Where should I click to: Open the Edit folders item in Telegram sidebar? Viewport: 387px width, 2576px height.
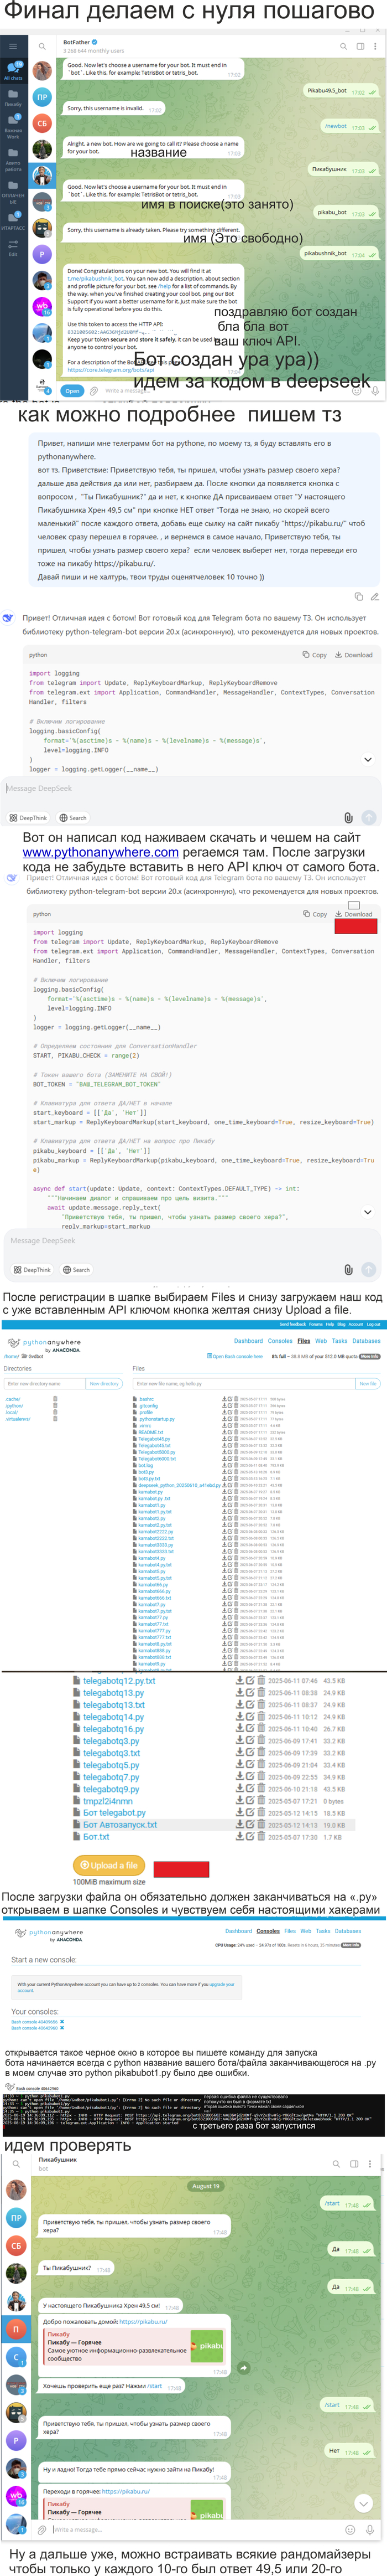click(13, 248)
